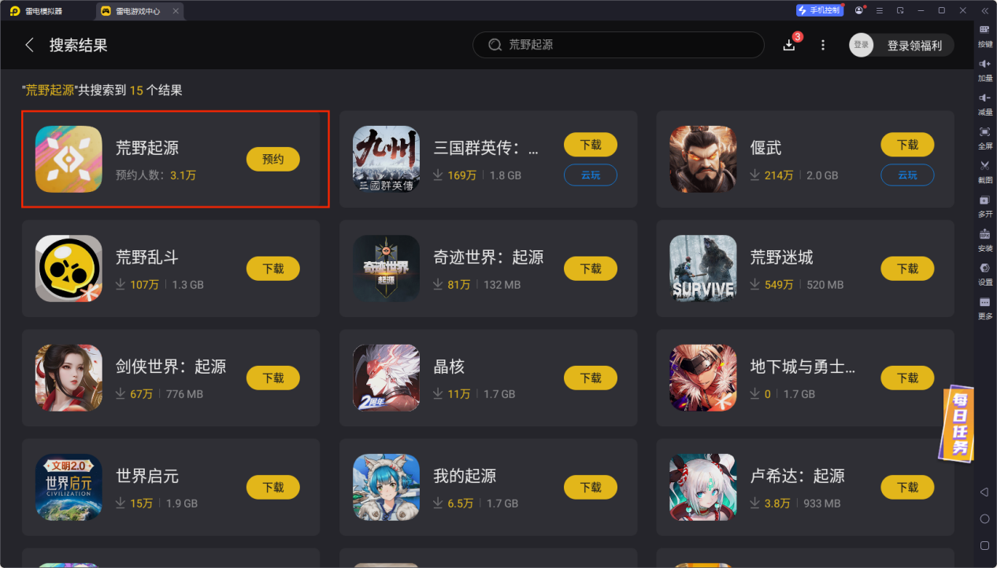Click the 按键 keyboard mapping sidebar icon

(984, 35)
